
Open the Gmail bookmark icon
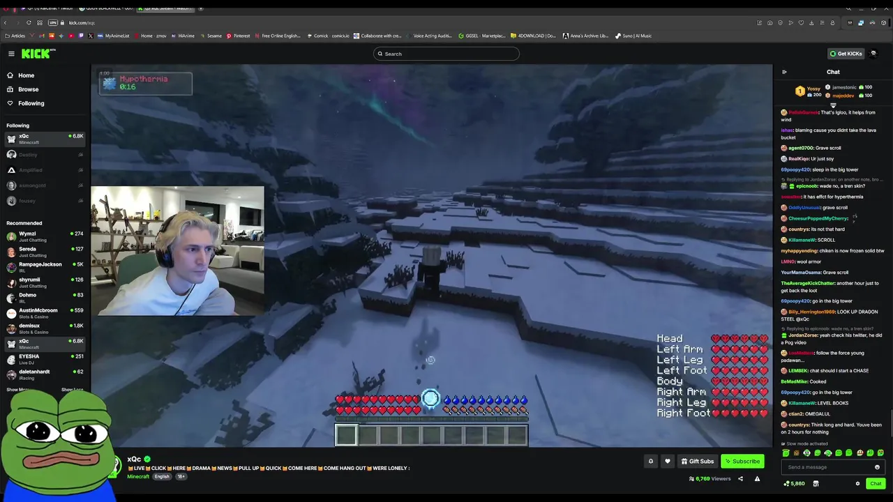43,36
